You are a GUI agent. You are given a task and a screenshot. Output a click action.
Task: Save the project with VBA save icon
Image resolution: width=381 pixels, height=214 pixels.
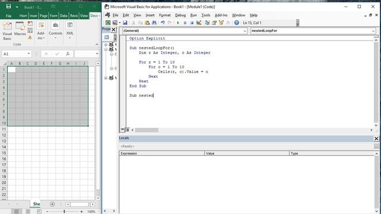pos(125,23)
